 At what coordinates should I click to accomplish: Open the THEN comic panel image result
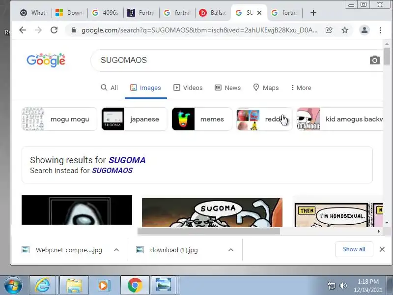click(x=338, y=215)
